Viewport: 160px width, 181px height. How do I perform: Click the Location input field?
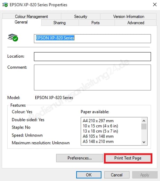[92, 57]
